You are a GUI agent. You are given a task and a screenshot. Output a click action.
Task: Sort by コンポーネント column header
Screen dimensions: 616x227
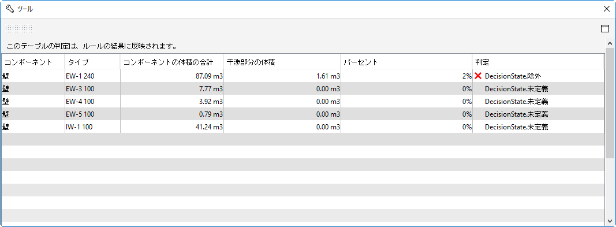pos(33,62)
